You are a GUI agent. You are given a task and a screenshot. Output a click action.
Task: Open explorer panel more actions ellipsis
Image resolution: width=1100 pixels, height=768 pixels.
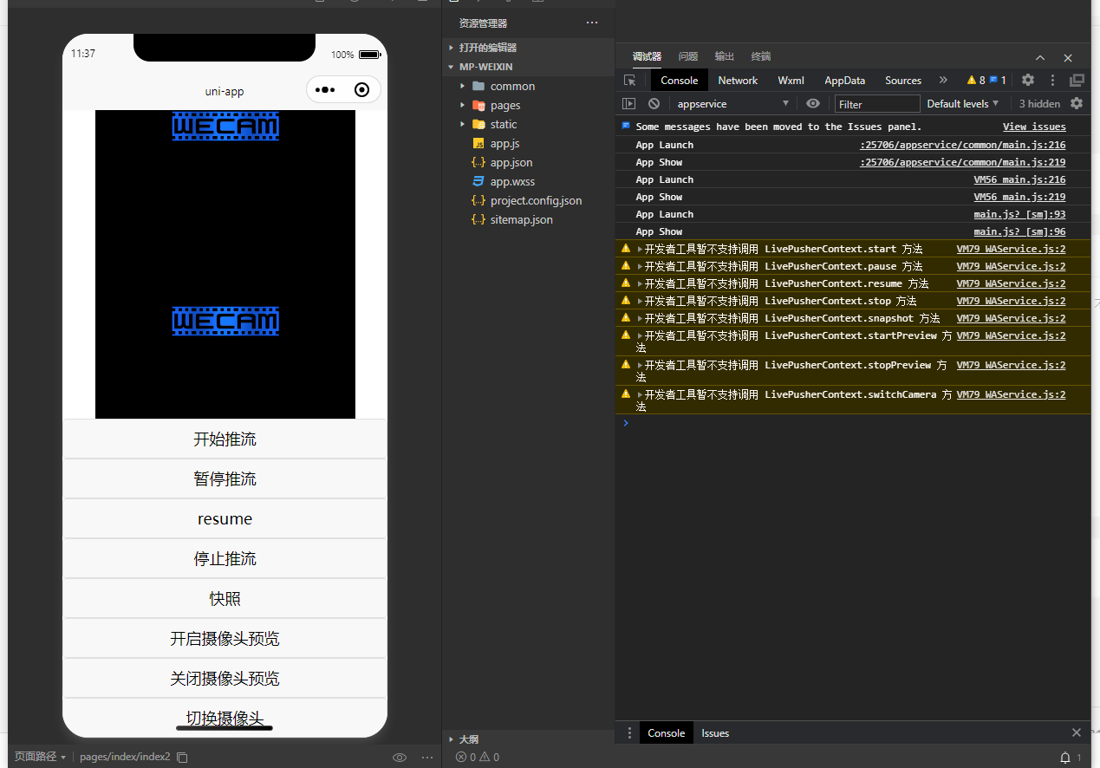point(592,23)
